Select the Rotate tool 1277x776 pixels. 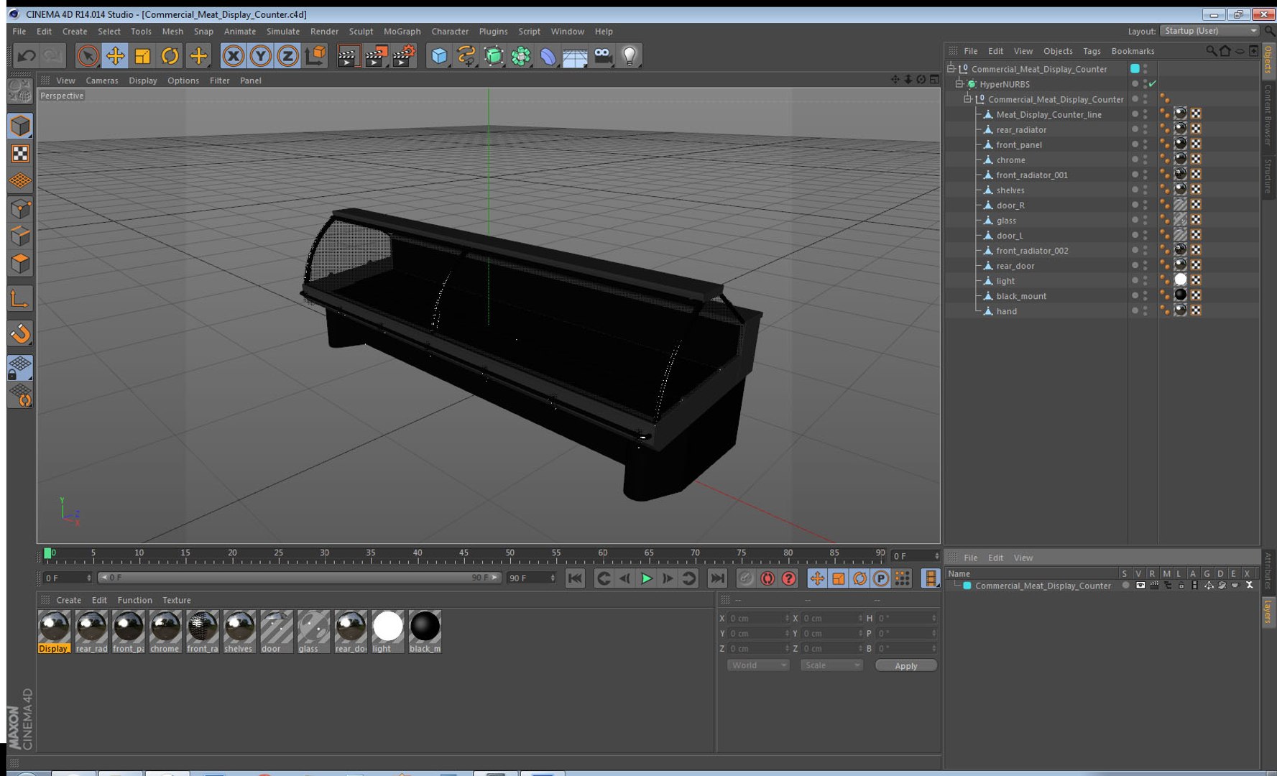170,56
